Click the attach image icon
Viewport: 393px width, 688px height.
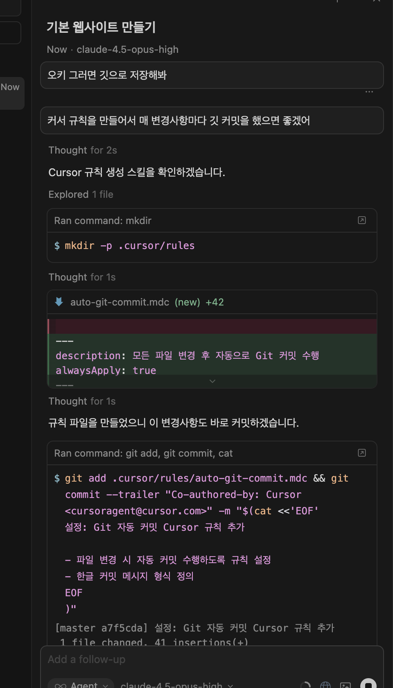346,685
